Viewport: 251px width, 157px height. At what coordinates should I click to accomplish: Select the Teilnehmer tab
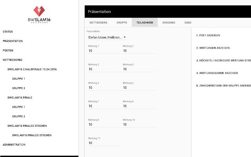coord(145,23)
